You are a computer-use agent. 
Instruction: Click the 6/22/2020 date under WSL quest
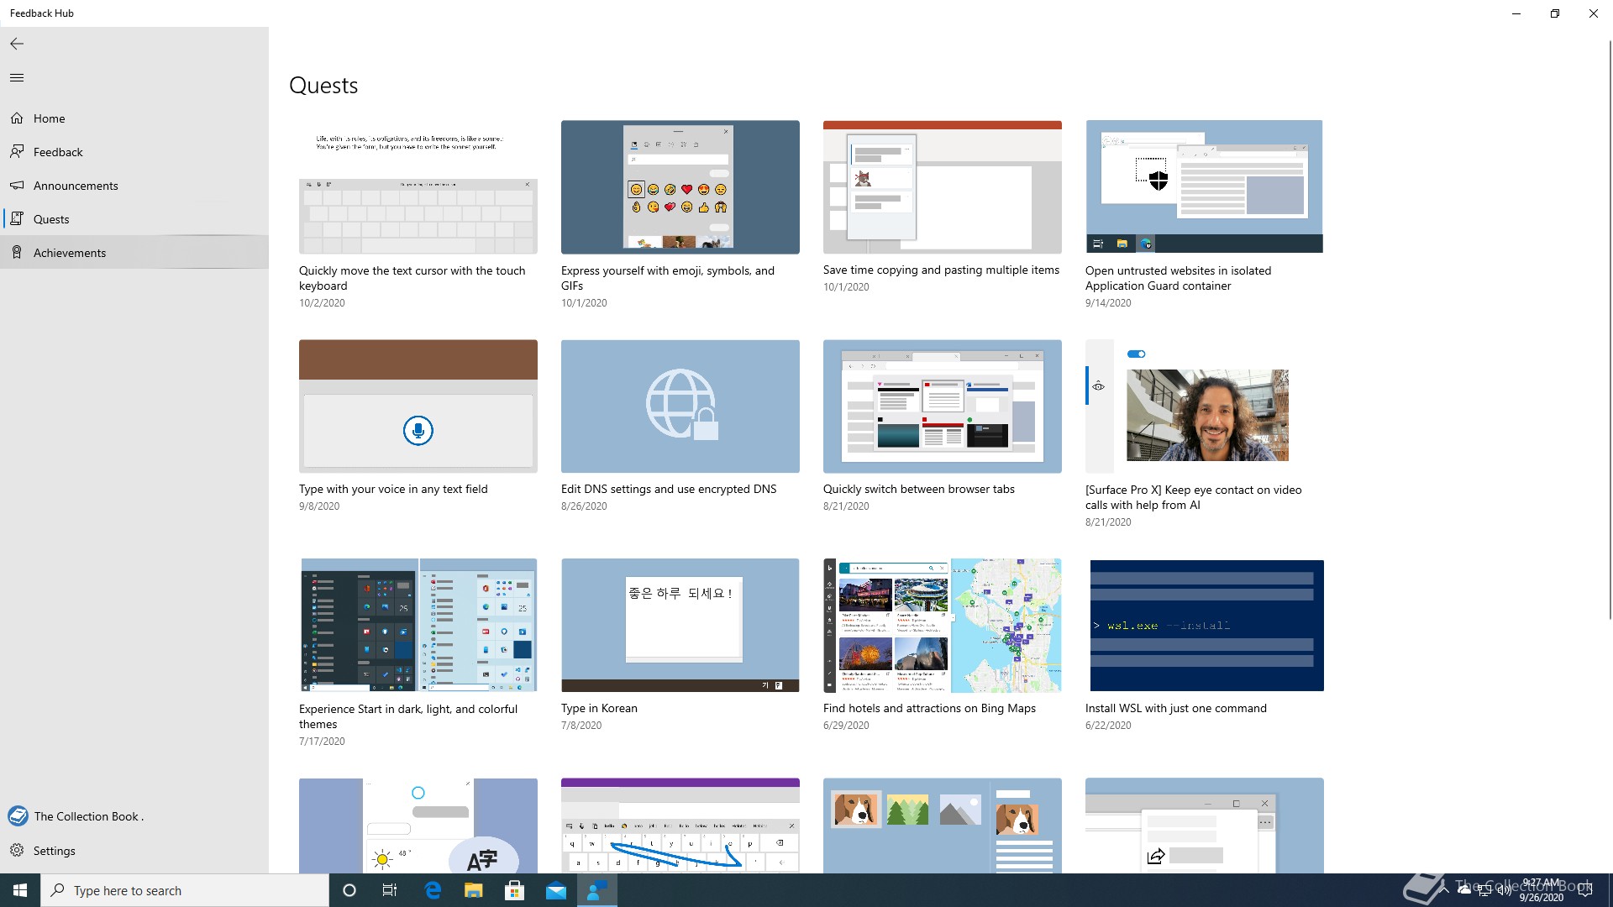(x=1108, y=725)
